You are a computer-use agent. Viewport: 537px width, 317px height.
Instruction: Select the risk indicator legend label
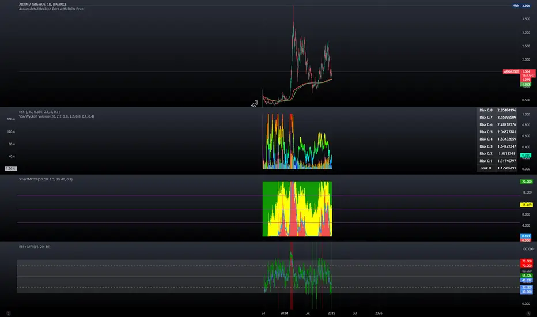tap(39, 112)
